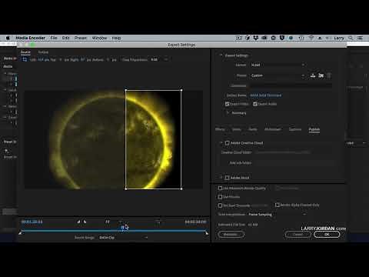This screenshot has width=369, height=277.
Task: Click the Set Out Point icon
Action: [x=85, y=222]
